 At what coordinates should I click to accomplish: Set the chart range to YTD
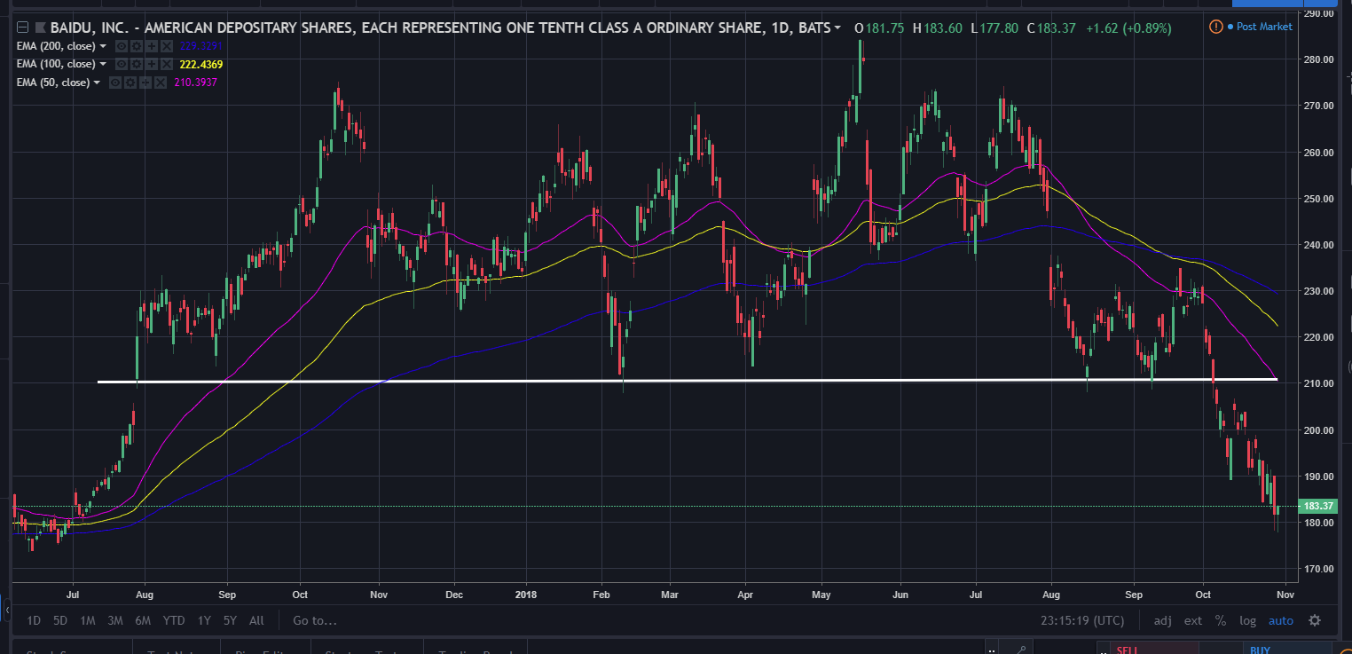coord(174,620)
